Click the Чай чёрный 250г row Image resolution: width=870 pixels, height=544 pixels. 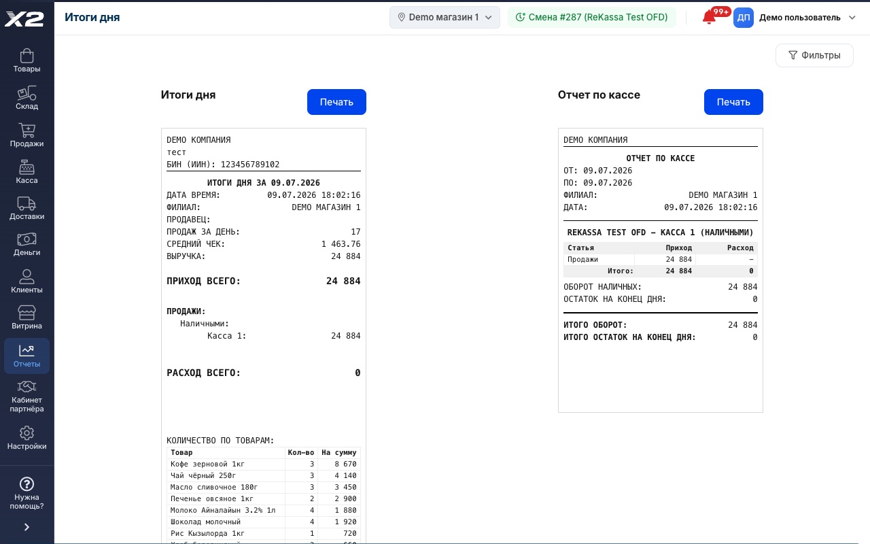click(264, 475)
